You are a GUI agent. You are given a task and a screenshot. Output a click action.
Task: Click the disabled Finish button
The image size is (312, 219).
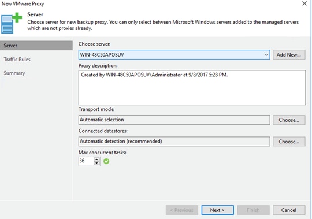(x=253, y=210)
